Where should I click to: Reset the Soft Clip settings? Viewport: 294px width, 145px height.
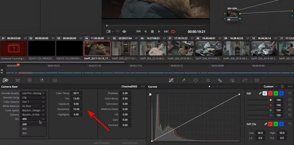(290, 124)
